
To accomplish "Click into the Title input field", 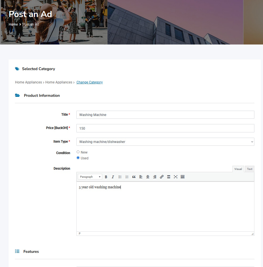I will click(x=165, y=115).
